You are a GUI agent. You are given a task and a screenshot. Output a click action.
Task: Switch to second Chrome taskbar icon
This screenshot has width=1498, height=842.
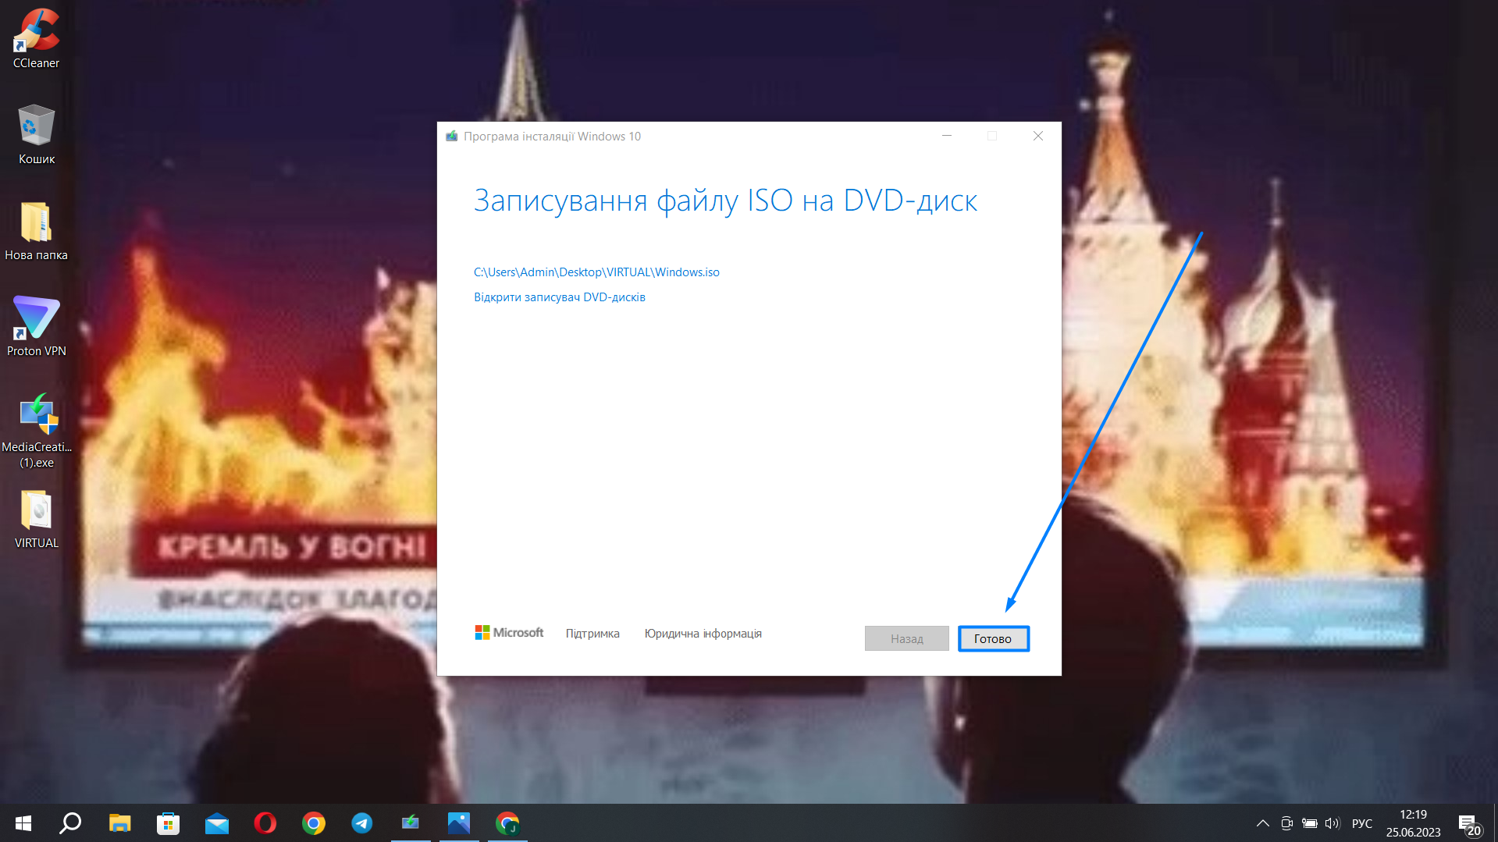tap(507, 822)
